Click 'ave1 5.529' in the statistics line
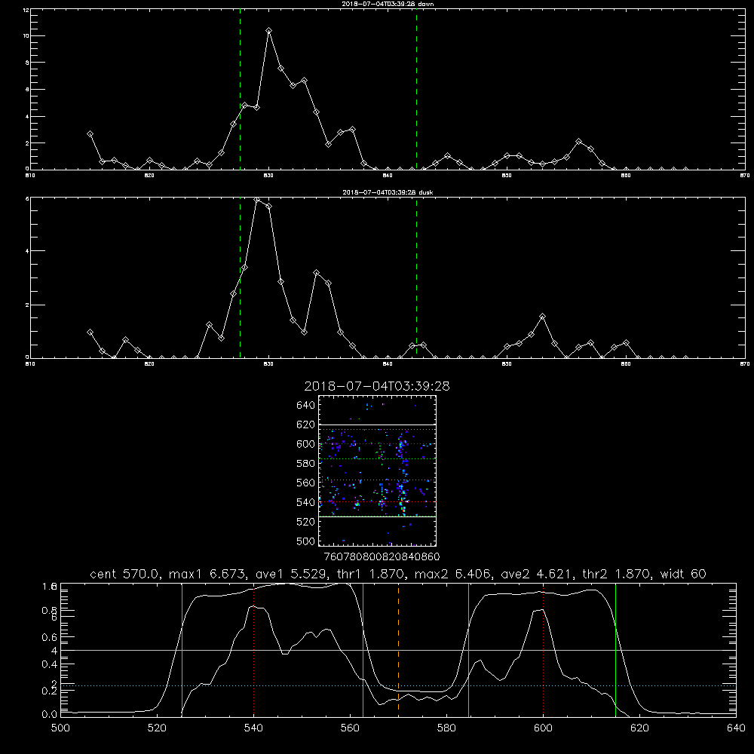This screenshot has width=754, height=754. click(x=292, y=574)
